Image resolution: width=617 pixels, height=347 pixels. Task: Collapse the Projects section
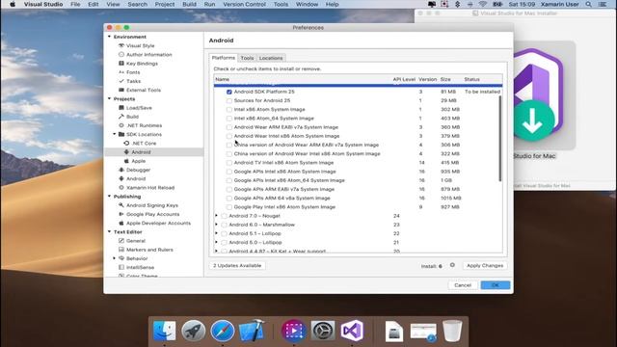point(109,98)
